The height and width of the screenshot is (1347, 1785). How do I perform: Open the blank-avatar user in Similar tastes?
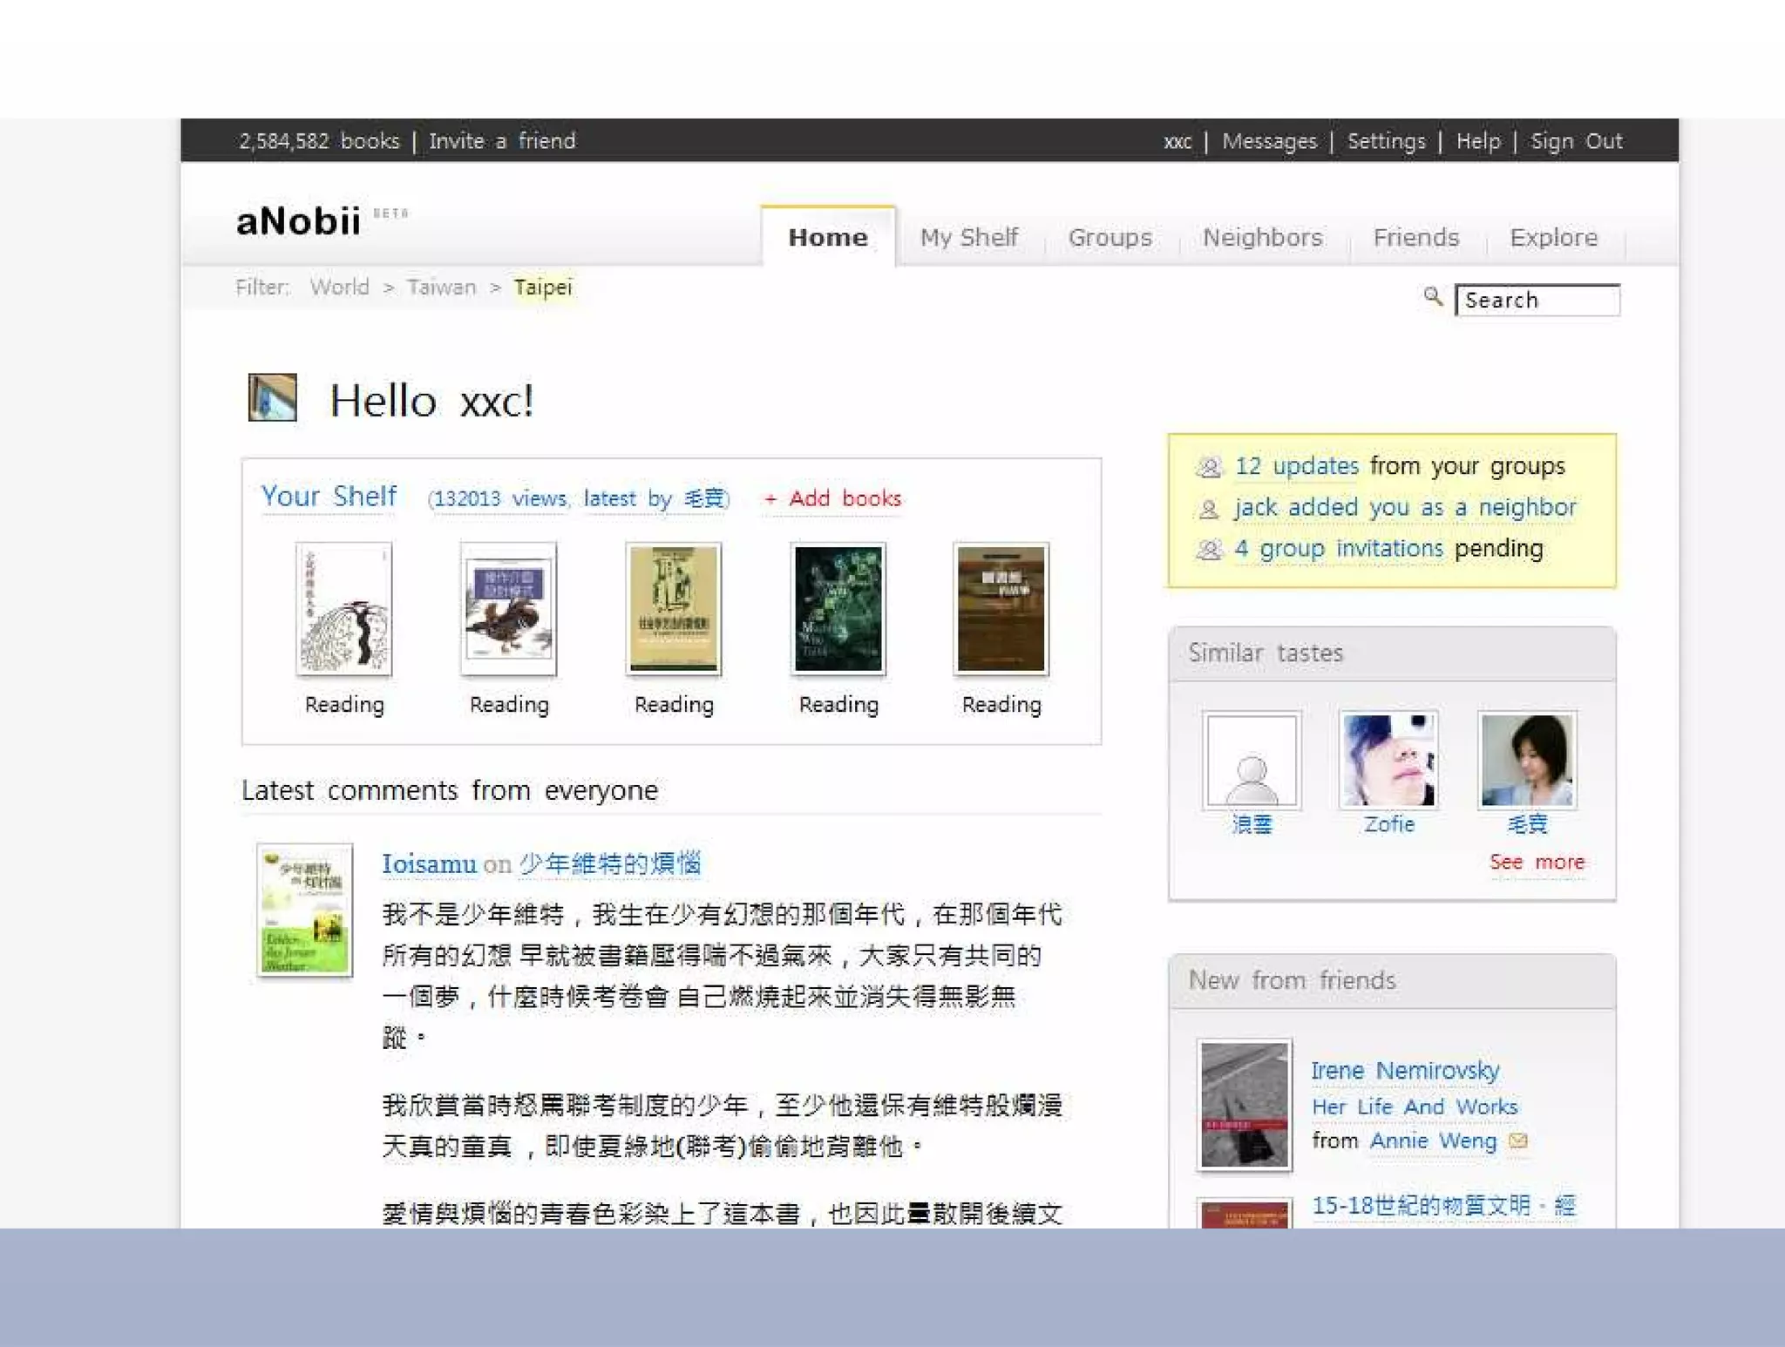click(1252, 761)
